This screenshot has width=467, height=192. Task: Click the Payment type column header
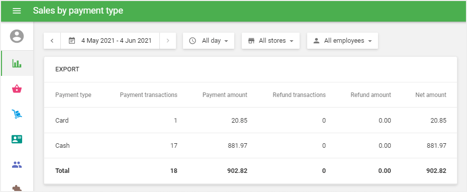pos(73,95)
